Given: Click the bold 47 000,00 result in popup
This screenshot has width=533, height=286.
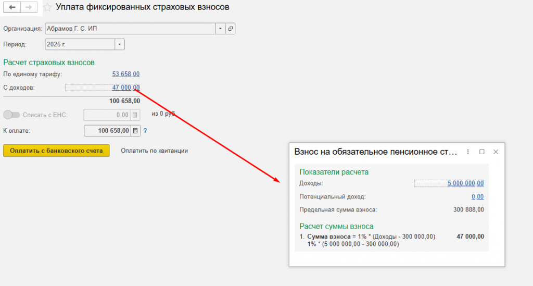Looking at the screenshot, I should pos(470,237).
